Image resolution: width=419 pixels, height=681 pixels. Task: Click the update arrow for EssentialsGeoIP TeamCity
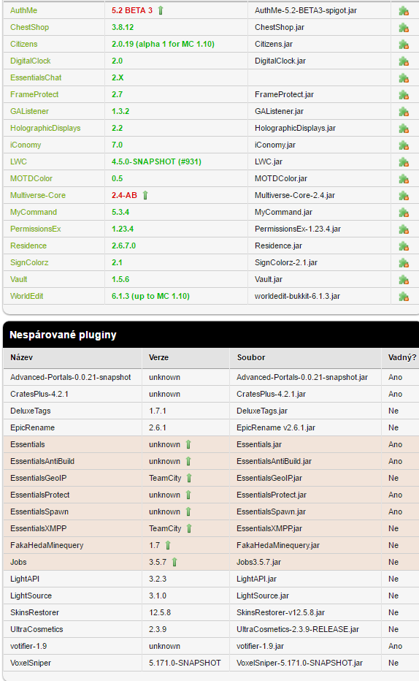(x=189, y=478)
